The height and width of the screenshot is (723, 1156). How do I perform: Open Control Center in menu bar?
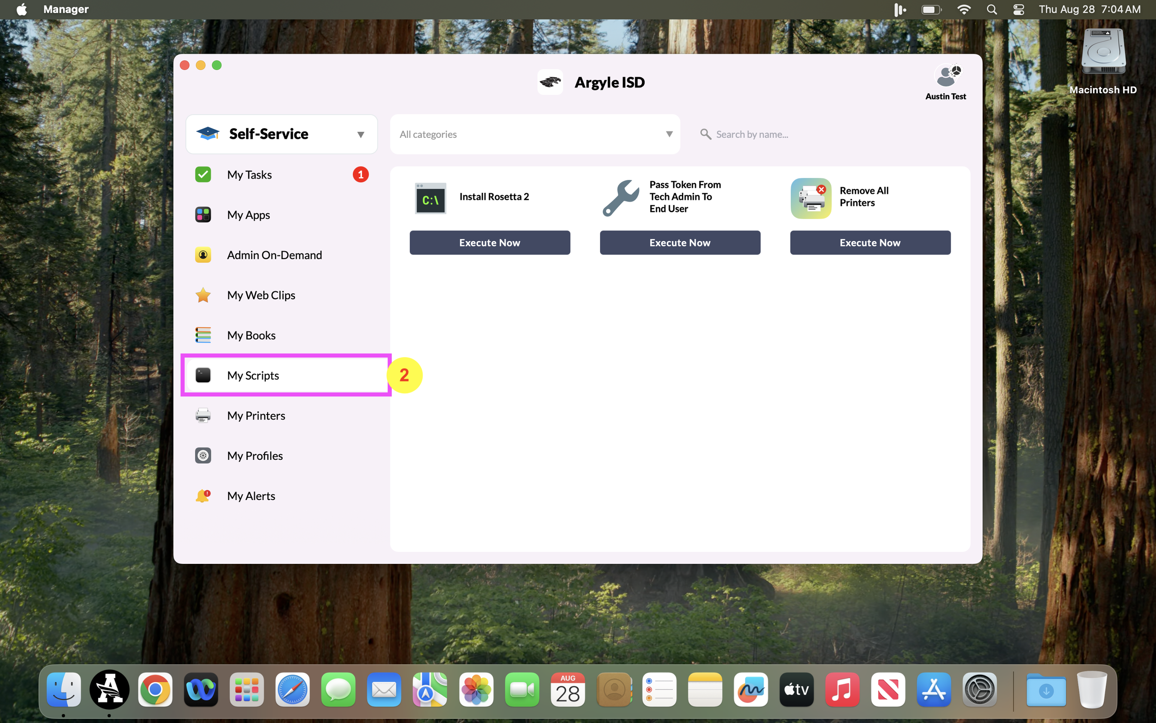[x=1018, y=9]
